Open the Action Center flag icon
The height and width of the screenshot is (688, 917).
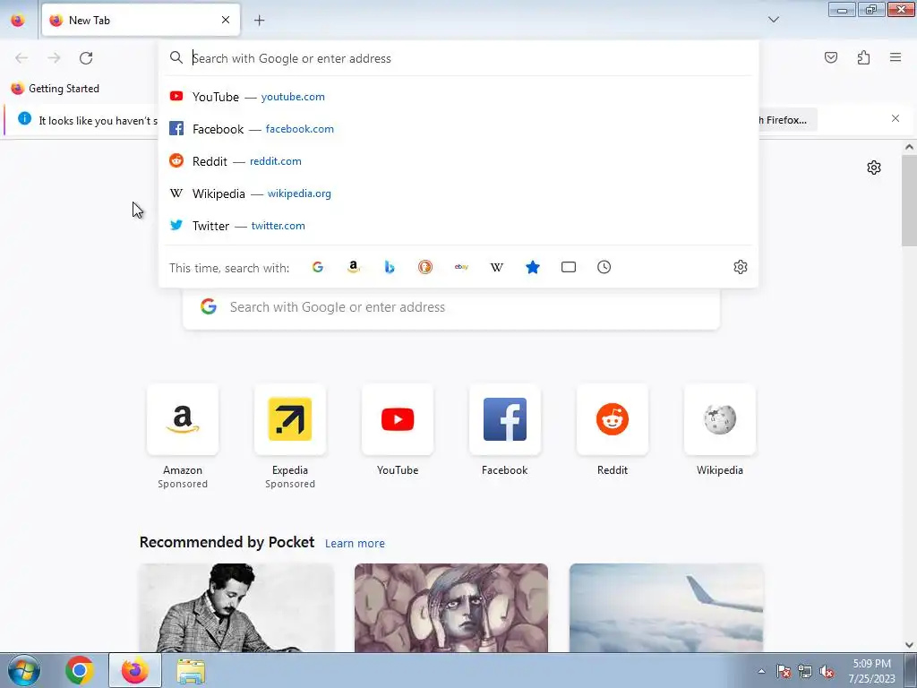[783, 672]
